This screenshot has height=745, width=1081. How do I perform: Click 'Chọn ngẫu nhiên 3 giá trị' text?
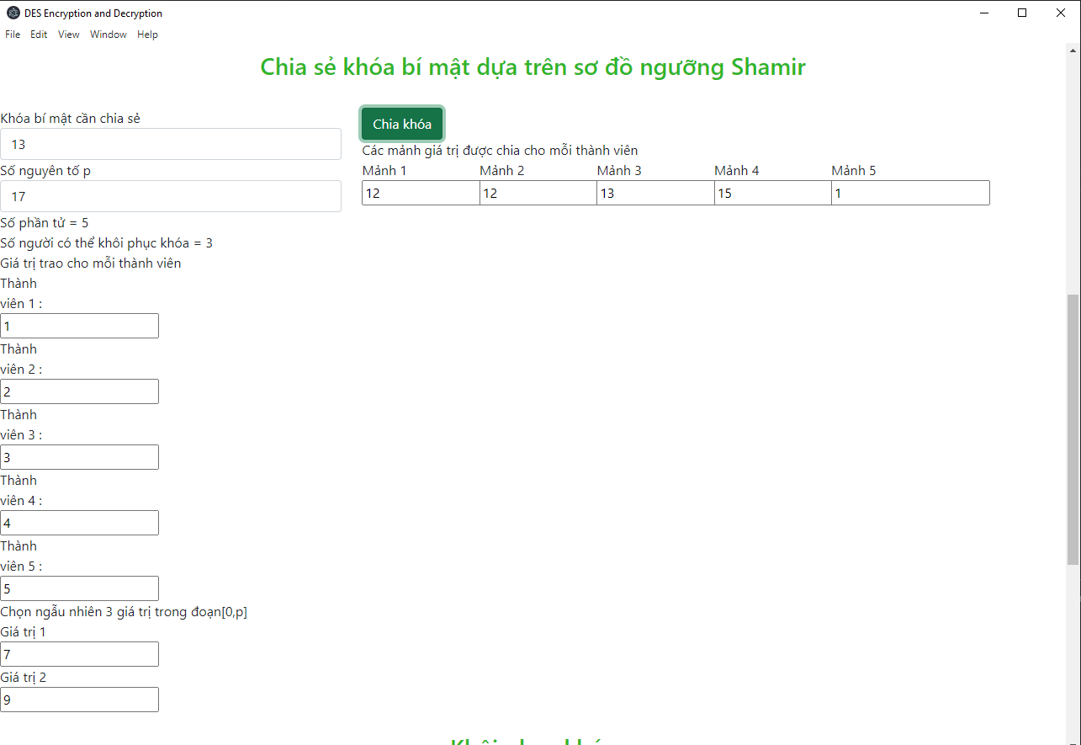pyautogui.click(x=124, y=611)
